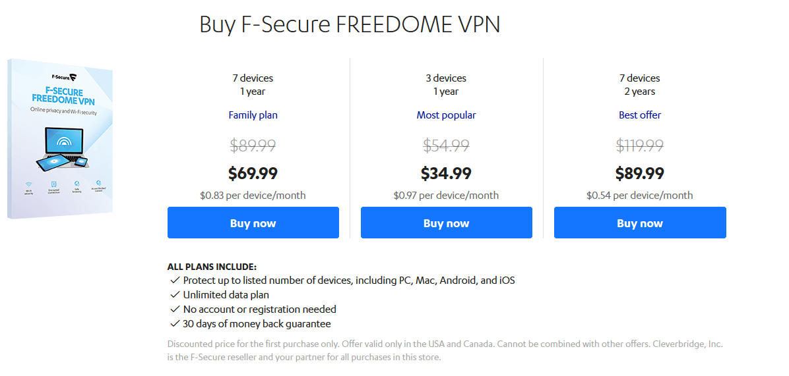Image resolution: width=789 pixels, height=376 pixels.
Task: Click the $0.83 per device/month text
Action: click(253, 196)
